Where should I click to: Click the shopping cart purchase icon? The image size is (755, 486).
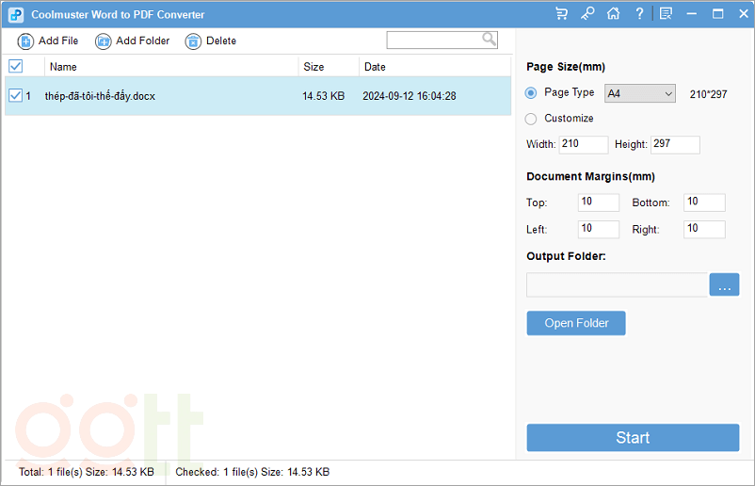click(x=562, y=14)
